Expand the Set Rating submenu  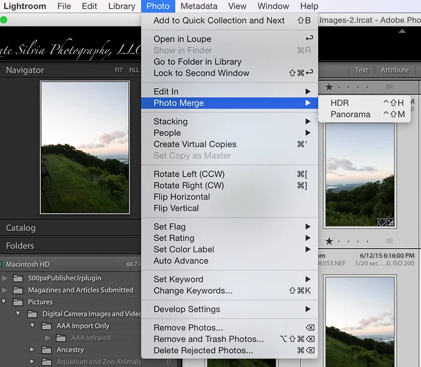tap(230, 238)
